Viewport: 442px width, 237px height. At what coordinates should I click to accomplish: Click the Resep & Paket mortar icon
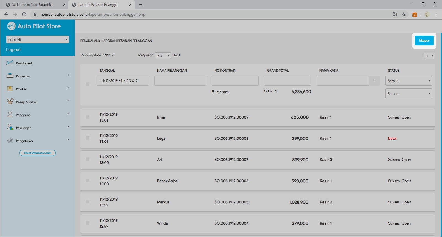[10, 101]
